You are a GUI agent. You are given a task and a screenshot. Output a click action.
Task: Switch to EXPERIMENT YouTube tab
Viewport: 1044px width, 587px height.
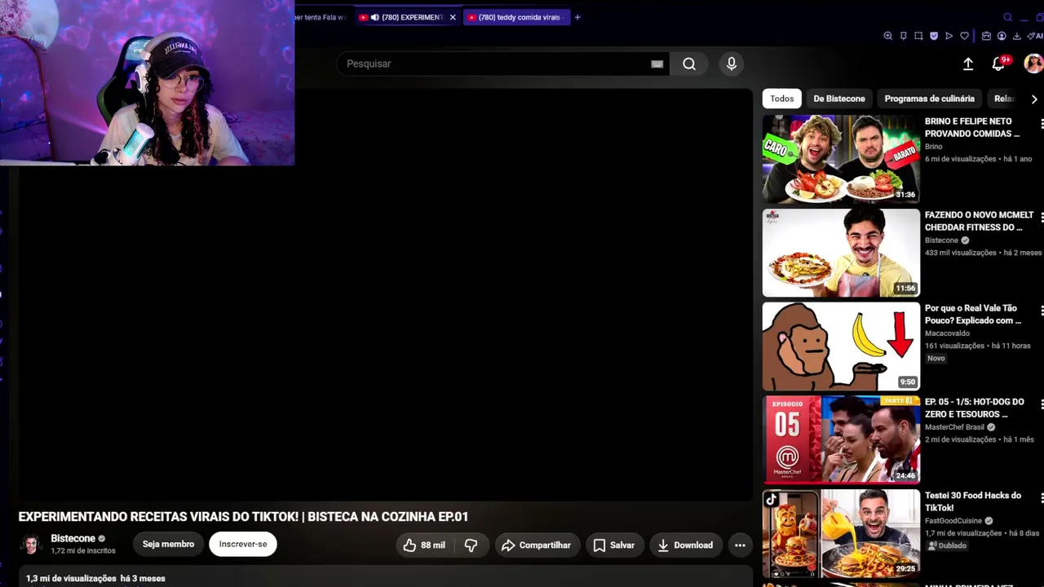(x=407, y=17)
